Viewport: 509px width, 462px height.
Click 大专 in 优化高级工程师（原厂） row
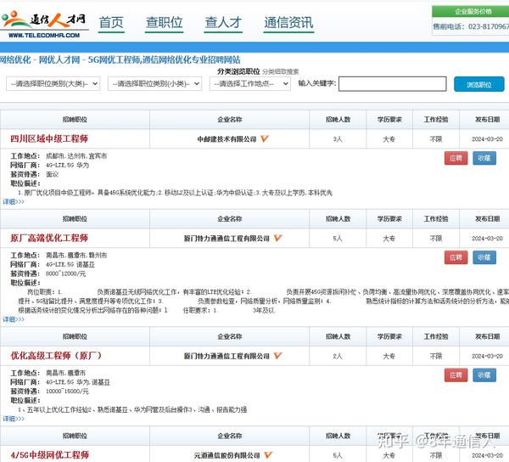[389, 356]
